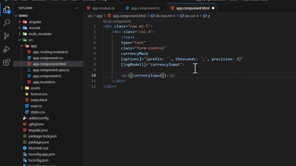
Task: Click app in the breadcrumb
Action: pyautogui.click(x=99, y=16)
